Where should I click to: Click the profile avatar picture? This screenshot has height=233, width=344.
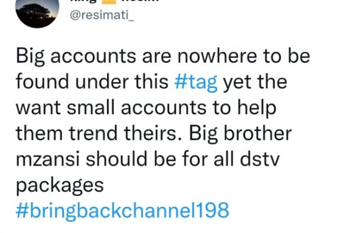[36, 12]
